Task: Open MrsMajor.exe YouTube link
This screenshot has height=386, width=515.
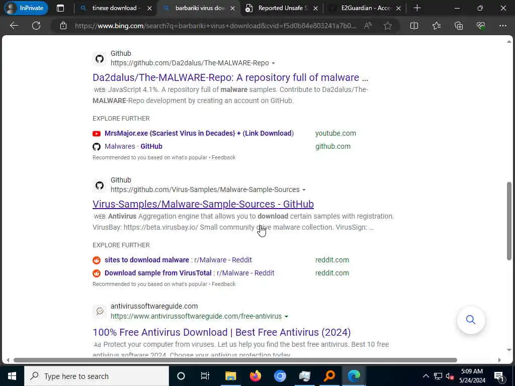Action: click(x=199, y=133)
